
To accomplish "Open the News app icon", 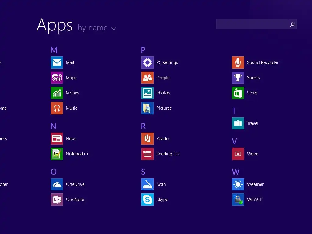I will (x=57, y=139).
